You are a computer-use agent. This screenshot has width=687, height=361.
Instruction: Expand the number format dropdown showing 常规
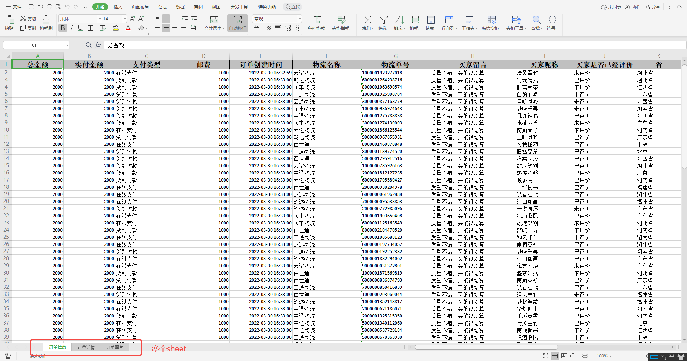(299, 19)
